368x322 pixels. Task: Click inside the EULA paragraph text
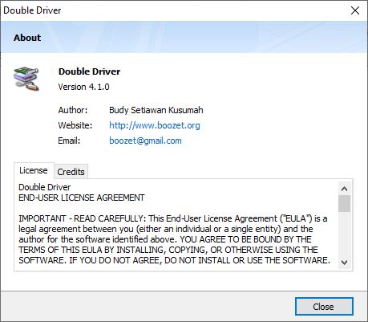coord(174,239)
